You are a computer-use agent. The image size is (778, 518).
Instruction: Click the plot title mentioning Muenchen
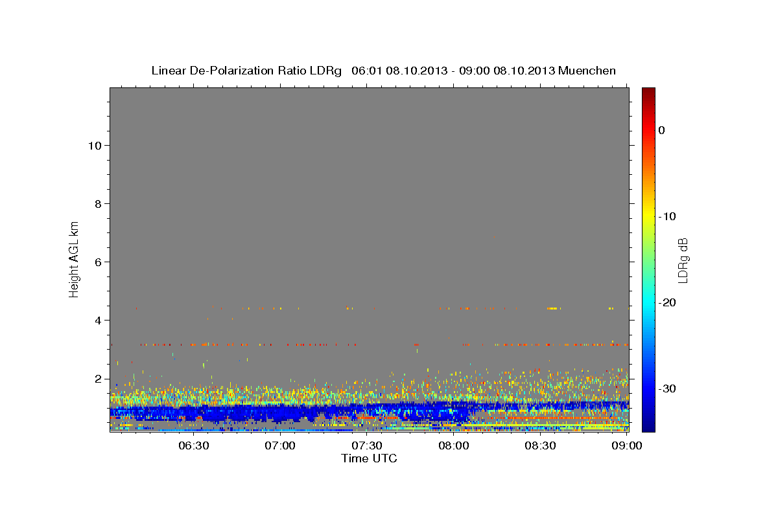click(x=383, y=71)
